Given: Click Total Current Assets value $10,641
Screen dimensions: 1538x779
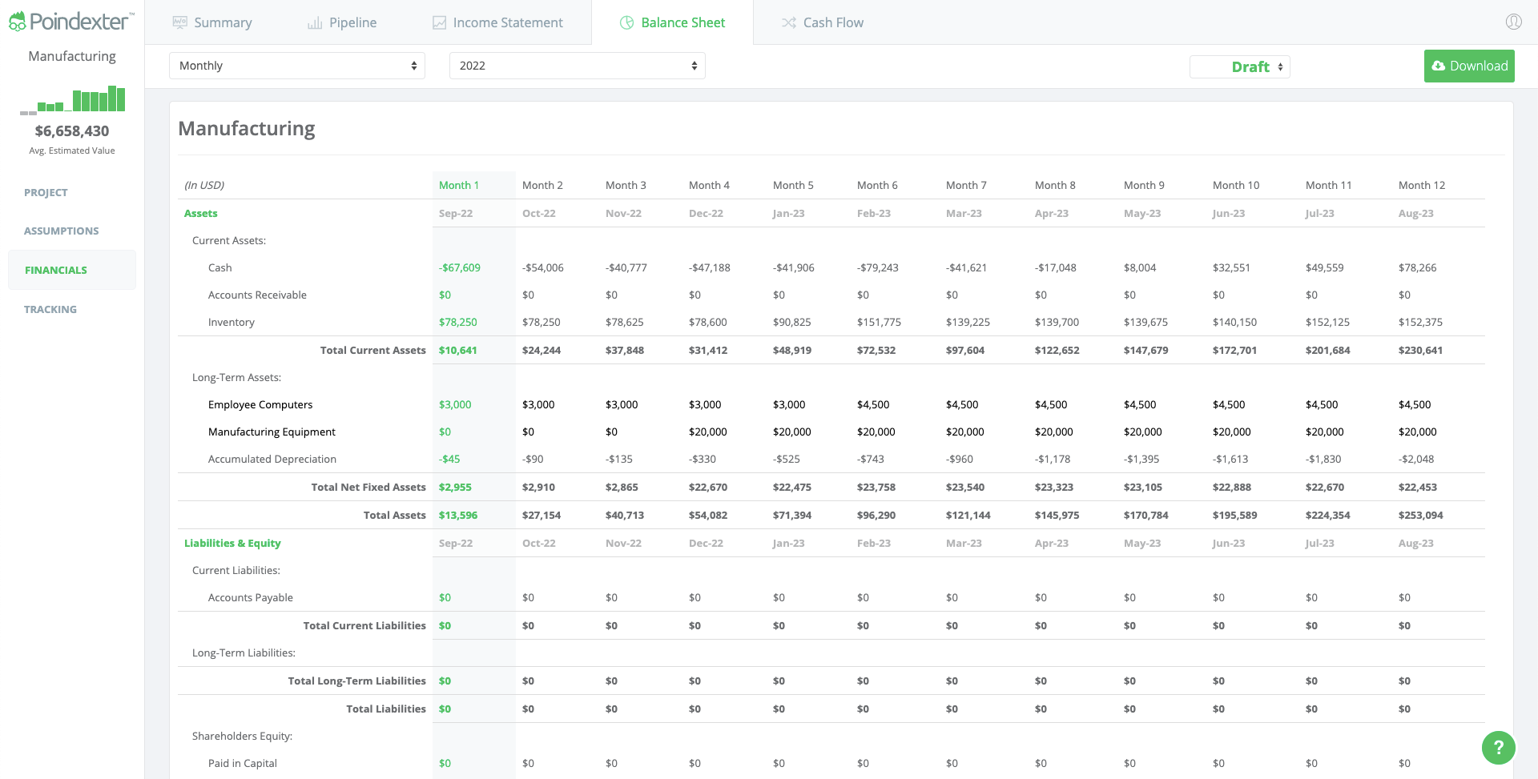Looking at the screenshot, I should (458, 350).
